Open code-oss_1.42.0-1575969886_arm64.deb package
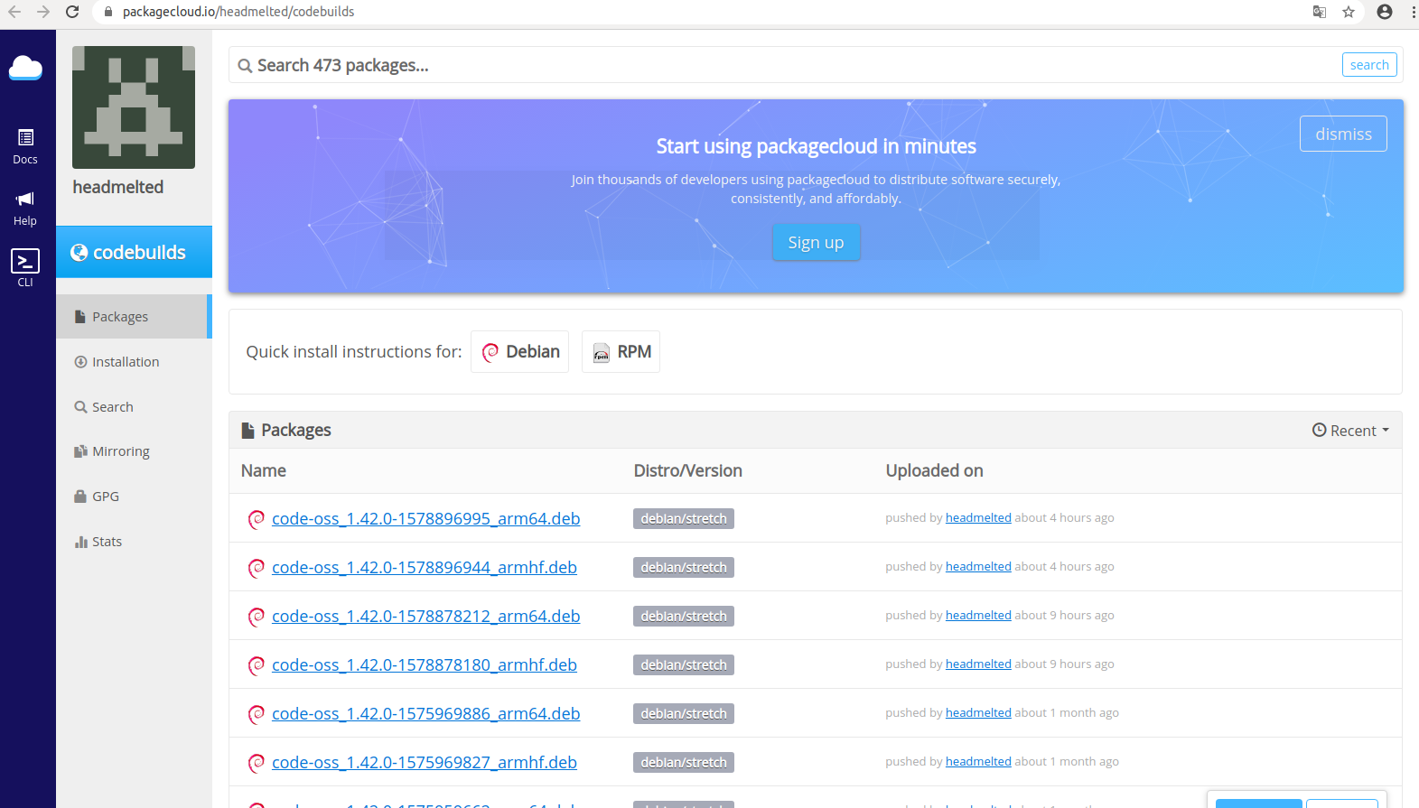The height and width of the screenshot is (808, 1419). tap(425, 714)
